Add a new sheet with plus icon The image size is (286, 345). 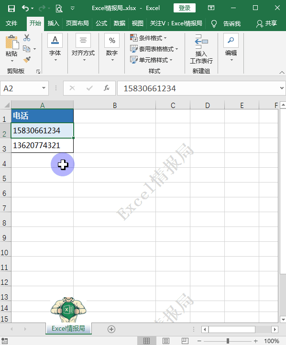coord(111,329)
